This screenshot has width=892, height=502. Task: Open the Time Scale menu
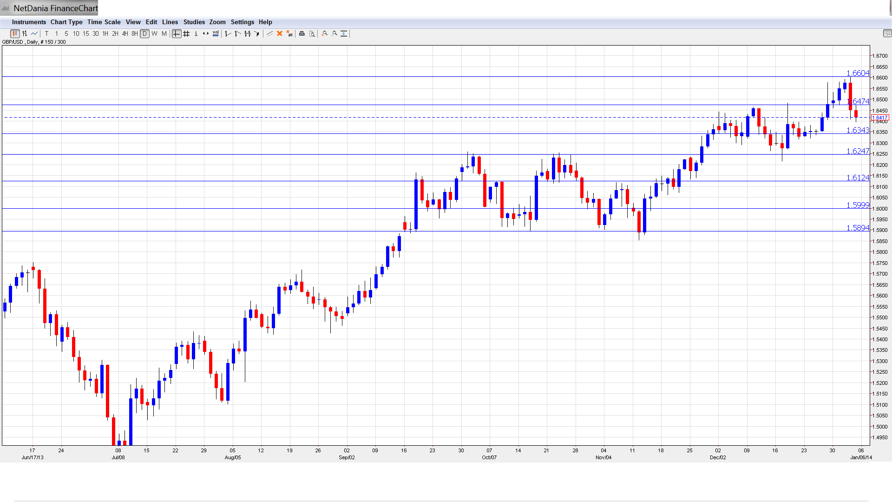104,22
